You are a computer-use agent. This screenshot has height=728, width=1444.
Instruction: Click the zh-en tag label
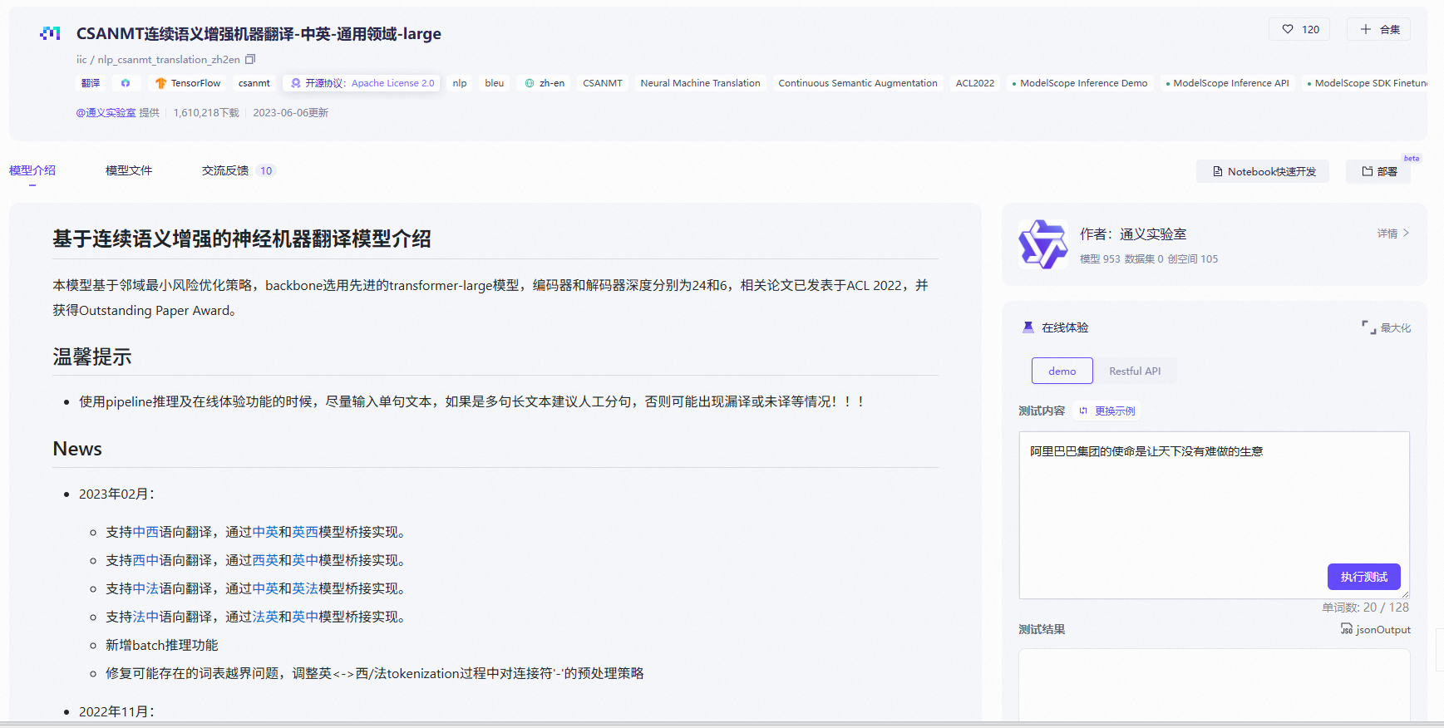point(552,83)
